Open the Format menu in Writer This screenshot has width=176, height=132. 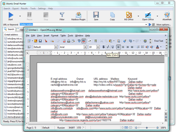click(x=55, y=35)
